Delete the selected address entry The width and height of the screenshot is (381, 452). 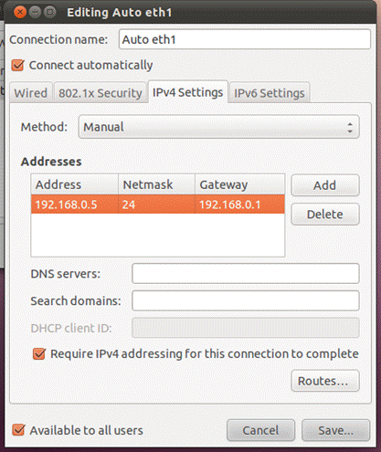point(325,215)
